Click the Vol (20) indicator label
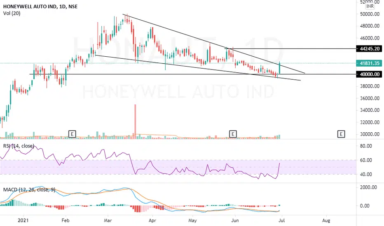 tap(12, 13)
